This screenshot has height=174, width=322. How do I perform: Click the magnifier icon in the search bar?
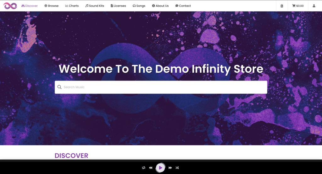coord(59,87)
